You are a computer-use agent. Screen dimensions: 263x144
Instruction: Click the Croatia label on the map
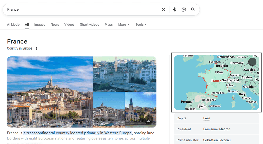(248, 87)
